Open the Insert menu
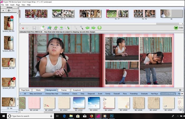Image resolution: width=185 pixels, height=119 pixels. coord(12,5)
